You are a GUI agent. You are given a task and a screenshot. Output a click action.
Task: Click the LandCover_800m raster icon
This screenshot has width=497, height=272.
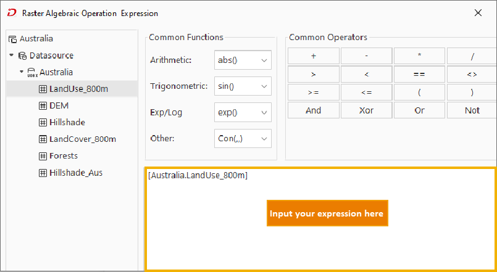click(x=43, y=139)
